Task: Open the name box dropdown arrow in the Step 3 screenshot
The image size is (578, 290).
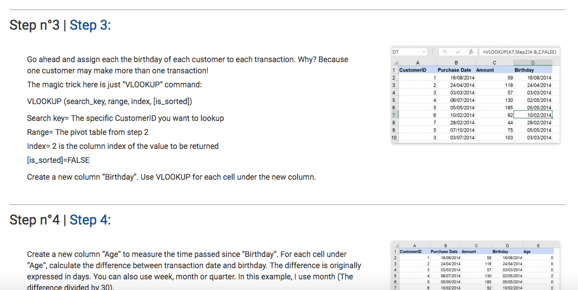Action: click(424, 52)
